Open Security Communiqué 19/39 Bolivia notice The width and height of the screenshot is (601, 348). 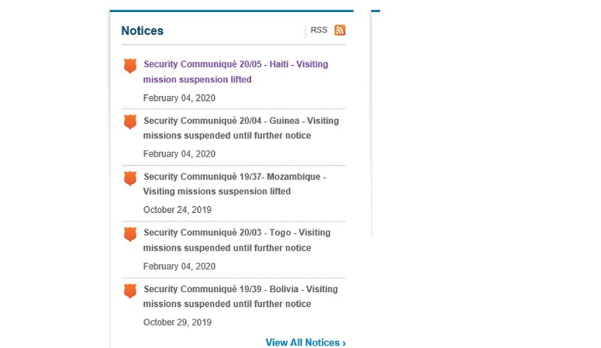click(x=241, y=296)
